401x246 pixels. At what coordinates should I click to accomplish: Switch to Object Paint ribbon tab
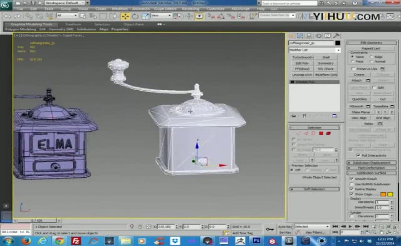tap(133, 24)
